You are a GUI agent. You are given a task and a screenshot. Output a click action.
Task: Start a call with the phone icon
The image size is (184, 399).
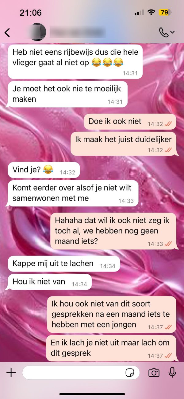(164, 32)
